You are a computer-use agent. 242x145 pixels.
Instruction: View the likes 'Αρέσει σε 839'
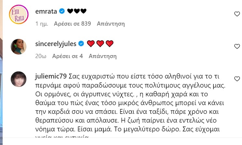72,23
